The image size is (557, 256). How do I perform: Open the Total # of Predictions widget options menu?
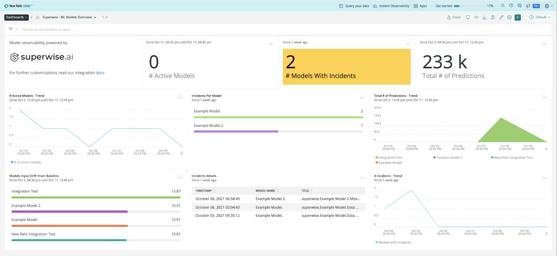pyautogui.click(x=544, y=44)
